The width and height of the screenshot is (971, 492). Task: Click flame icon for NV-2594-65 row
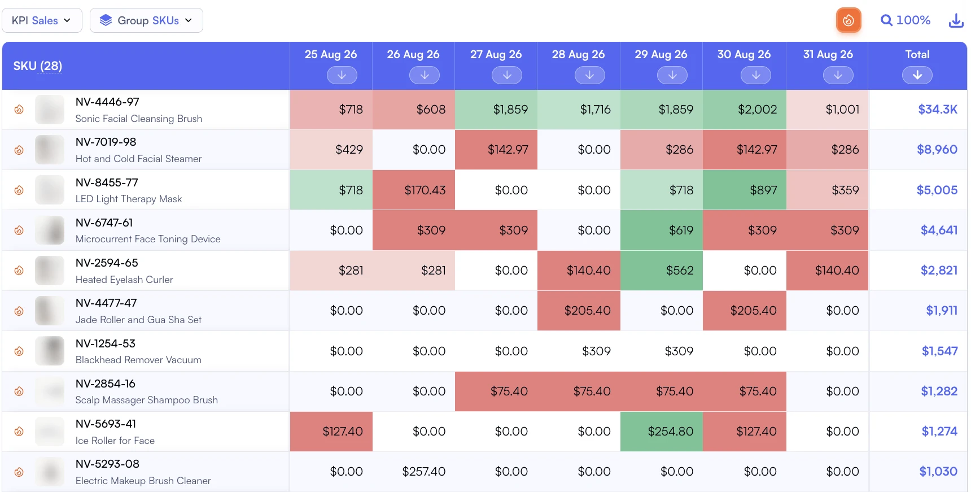[19, 271]
